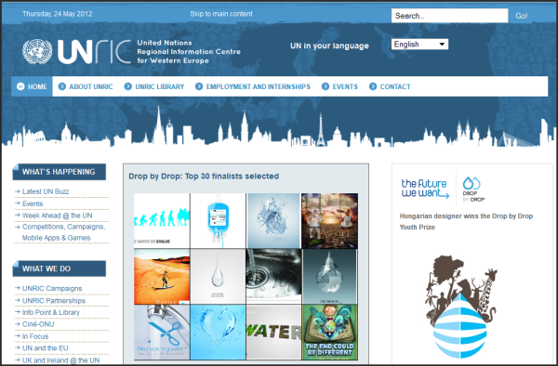Open Latest UN Buzz link
This screenshot has height=366, width=558.
(46, 191)
